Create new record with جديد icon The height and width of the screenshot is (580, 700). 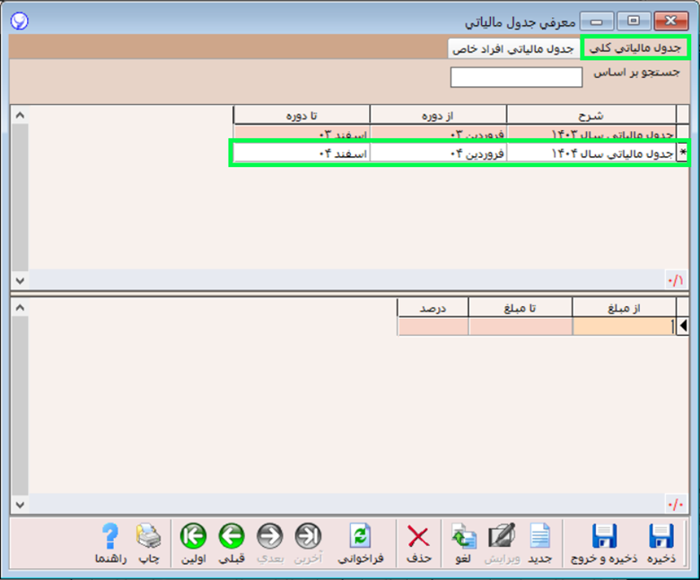539,544
